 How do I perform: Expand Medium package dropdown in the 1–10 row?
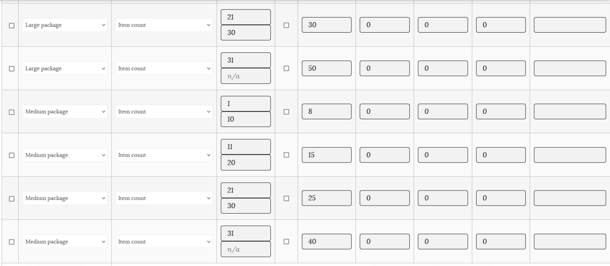click(65, 112)
